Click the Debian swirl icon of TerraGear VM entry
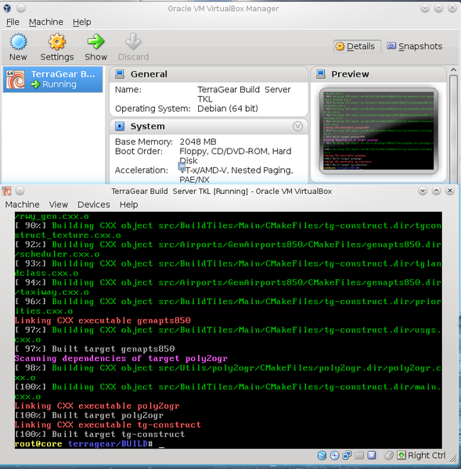The height and width of the screenshot is (469, 461). tap(16, 79)
